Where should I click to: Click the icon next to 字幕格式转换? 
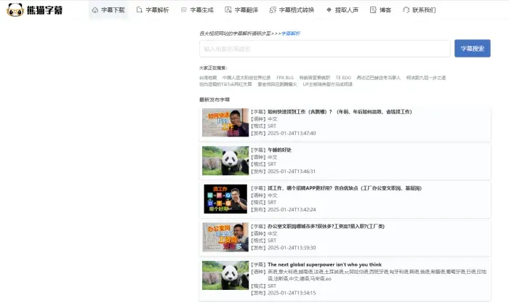[x=272, y=10]
